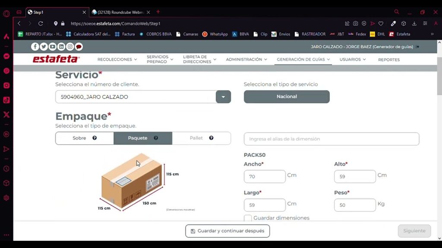This screenshot has height=248, width=442.
Task: Open History from the sidebar clock icon
Action: 6,169
